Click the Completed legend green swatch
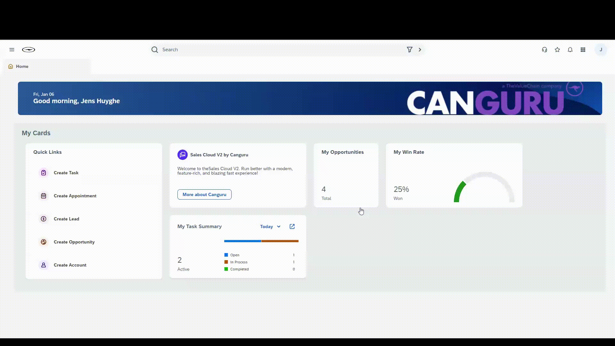 point(226,269)
